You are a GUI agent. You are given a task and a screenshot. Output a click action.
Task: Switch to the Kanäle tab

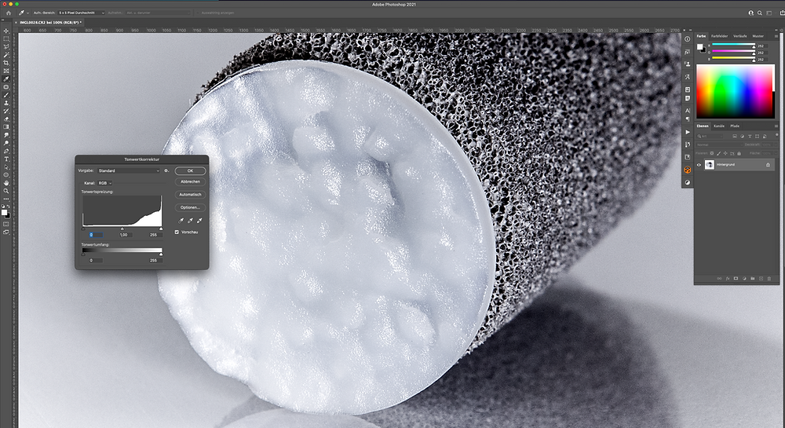tap(719, 126)
